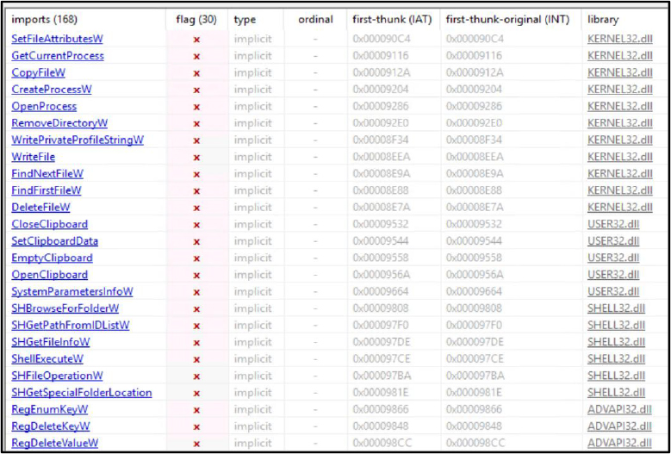This screenshot has height=454, width=671.
Task: Open KERNEL32.dll library in SetFileAttributesW row
Action: (620, 39)
